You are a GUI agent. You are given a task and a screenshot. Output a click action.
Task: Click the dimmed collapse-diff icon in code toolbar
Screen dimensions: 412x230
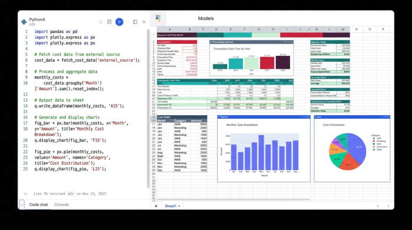coord(101,22)
